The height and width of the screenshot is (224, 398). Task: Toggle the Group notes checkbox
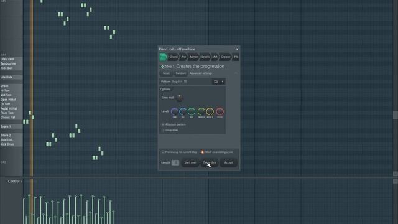(x=163, y=130)
